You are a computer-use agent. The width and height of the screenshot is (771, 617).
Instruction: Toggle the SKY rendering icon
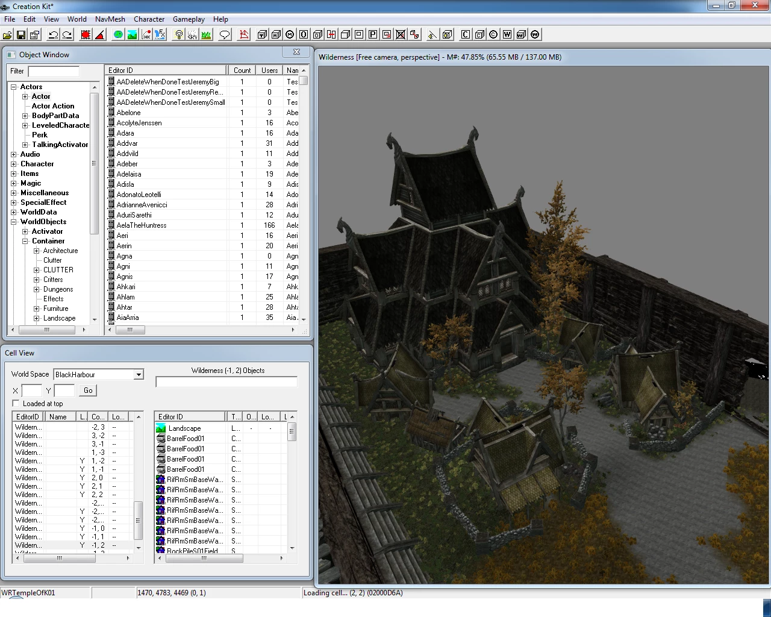[192, 35]
